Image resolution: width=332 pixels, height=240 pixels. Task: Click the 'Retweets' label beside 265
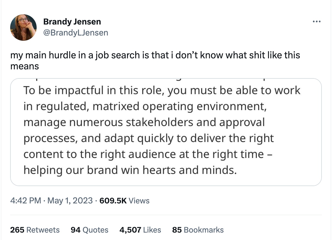pos(43,230)
